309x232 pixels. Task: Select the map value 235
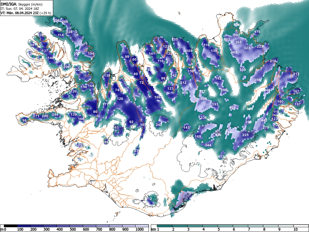pyautogui.click(x=175, y=39)
